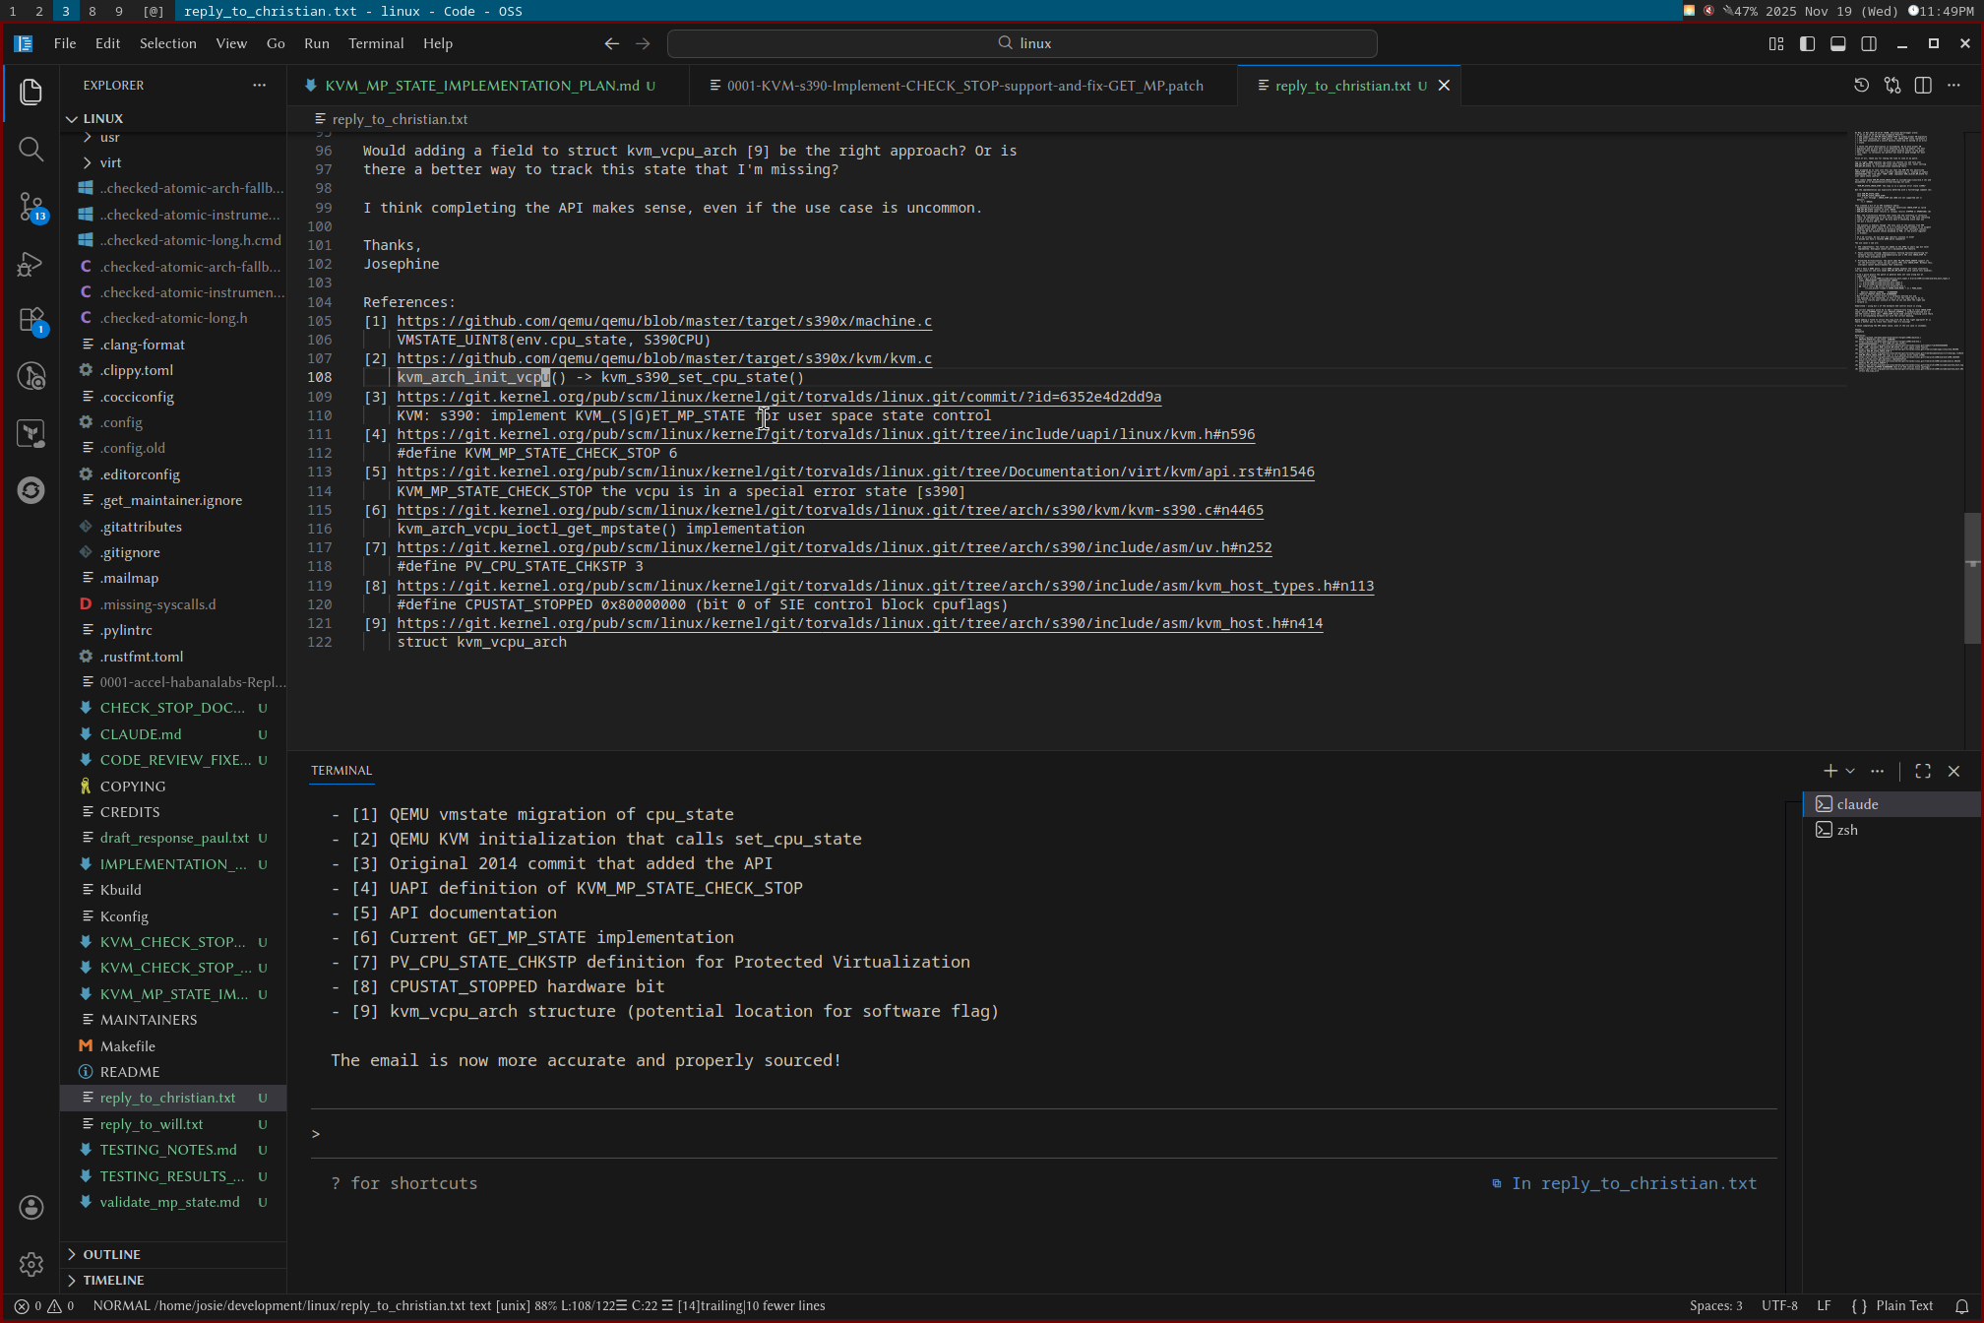1984x1323 pixels.
Task: Open Run and Debug view
Action: tap(31, 264)
